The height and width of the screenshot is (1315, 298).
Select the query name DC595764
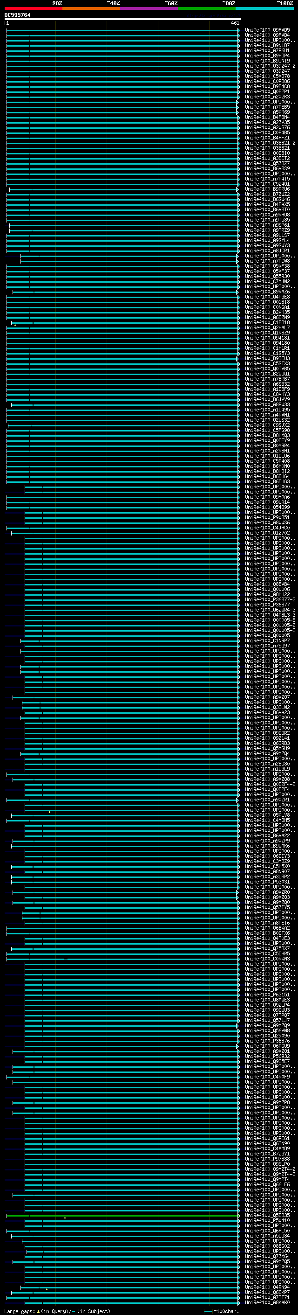[x=17, y=15]
